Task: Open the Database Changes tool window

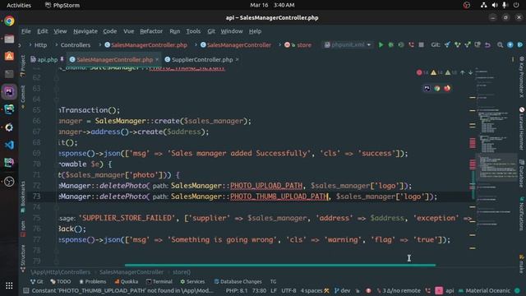Action: (x=238, y=281)
